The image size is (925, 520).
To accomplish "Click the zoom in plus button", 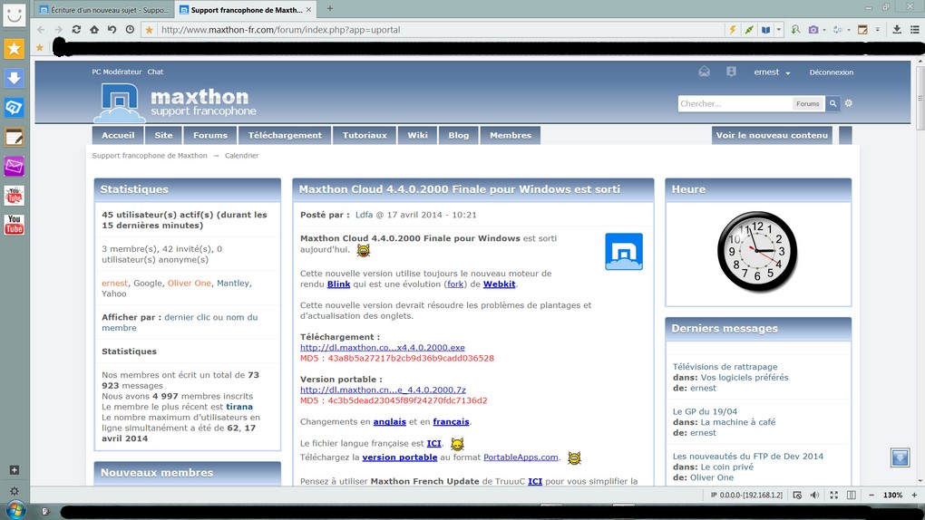I will pyautogui.click(x=914, y=496).
